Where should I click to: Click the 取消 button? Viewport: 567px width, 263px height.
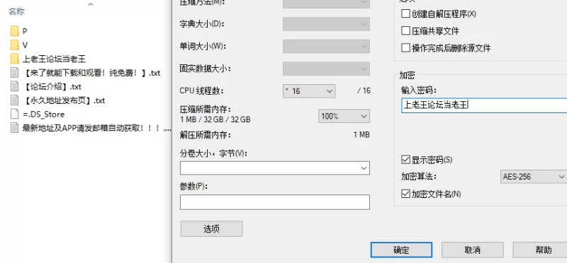pos(473,250)
